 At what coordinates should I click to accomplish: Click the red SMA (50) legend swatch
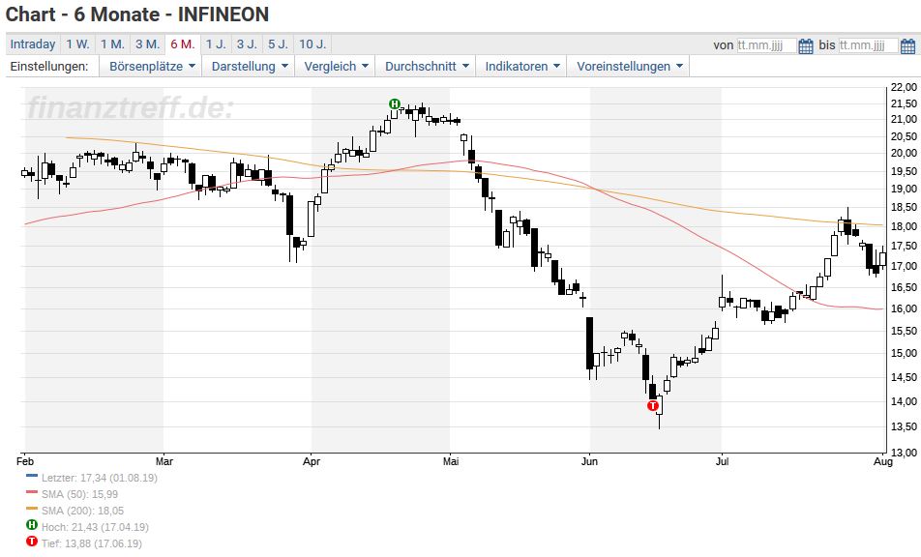point(32,492)
